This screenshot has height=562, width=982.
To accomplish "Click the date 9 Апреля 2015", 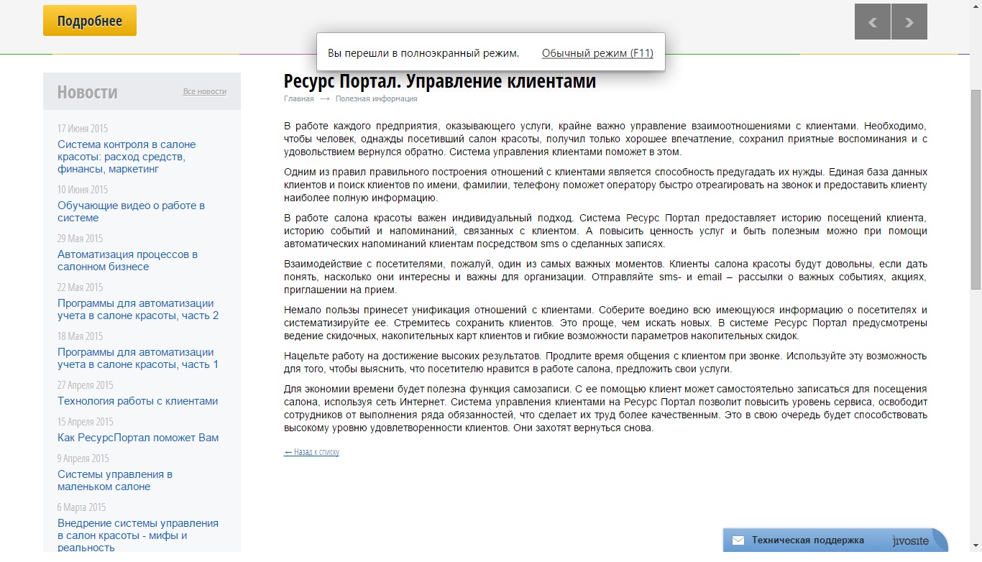I will (x=83, y=459).
